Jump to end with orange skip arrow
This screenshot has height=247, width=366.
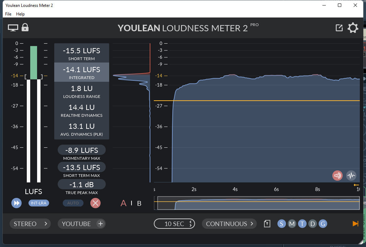click(355, 224)
